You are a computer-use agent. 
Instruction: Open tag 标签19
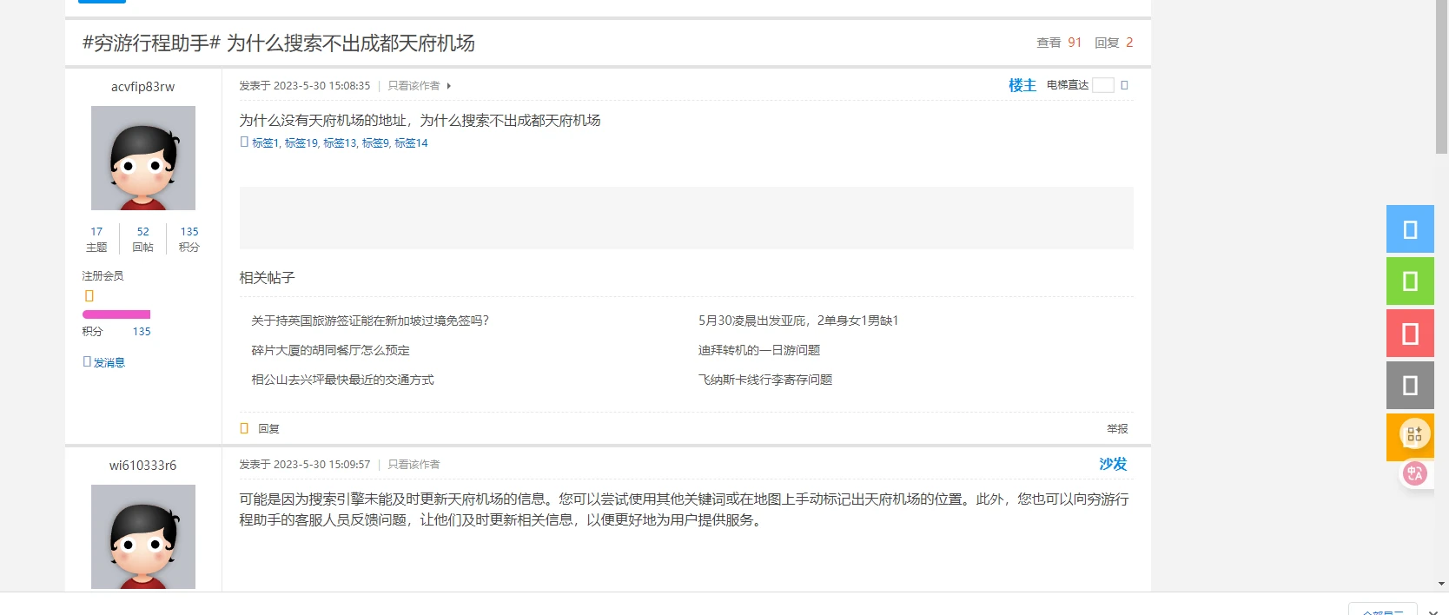(x=301, y=143)
